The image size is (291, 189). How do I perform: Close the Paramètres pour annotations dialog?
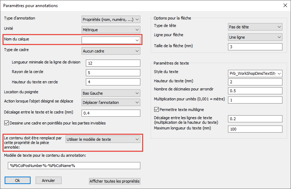click(285, 5)
